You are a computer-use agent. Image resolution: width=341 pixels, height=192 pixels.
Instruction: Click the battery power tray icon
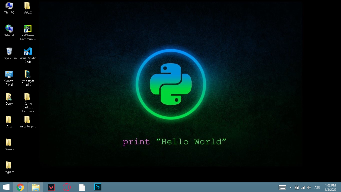(x=297, y=187)
